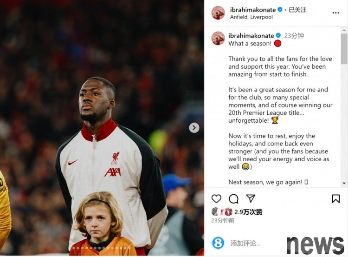
Task: Open Anfield, Liverpool location link
Action: pos(251,17)
